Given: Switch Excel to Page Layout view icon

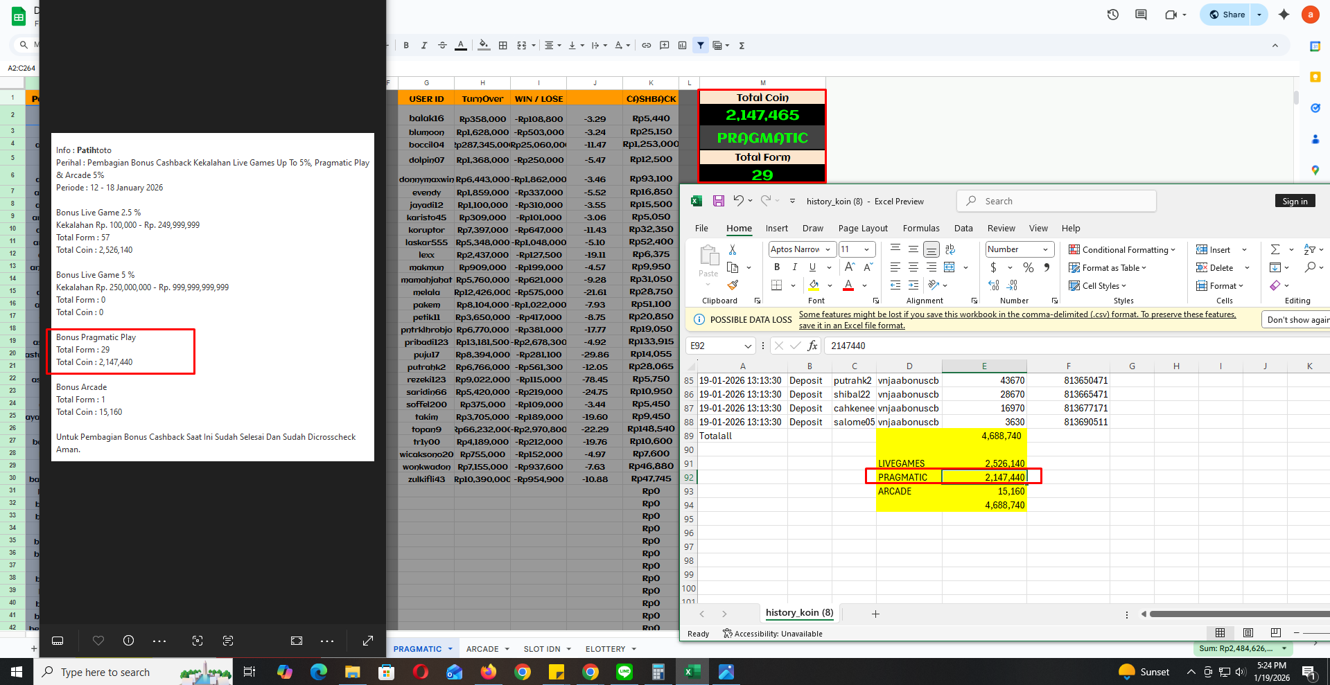Looking at the screenshot, I should point(1248,632).
